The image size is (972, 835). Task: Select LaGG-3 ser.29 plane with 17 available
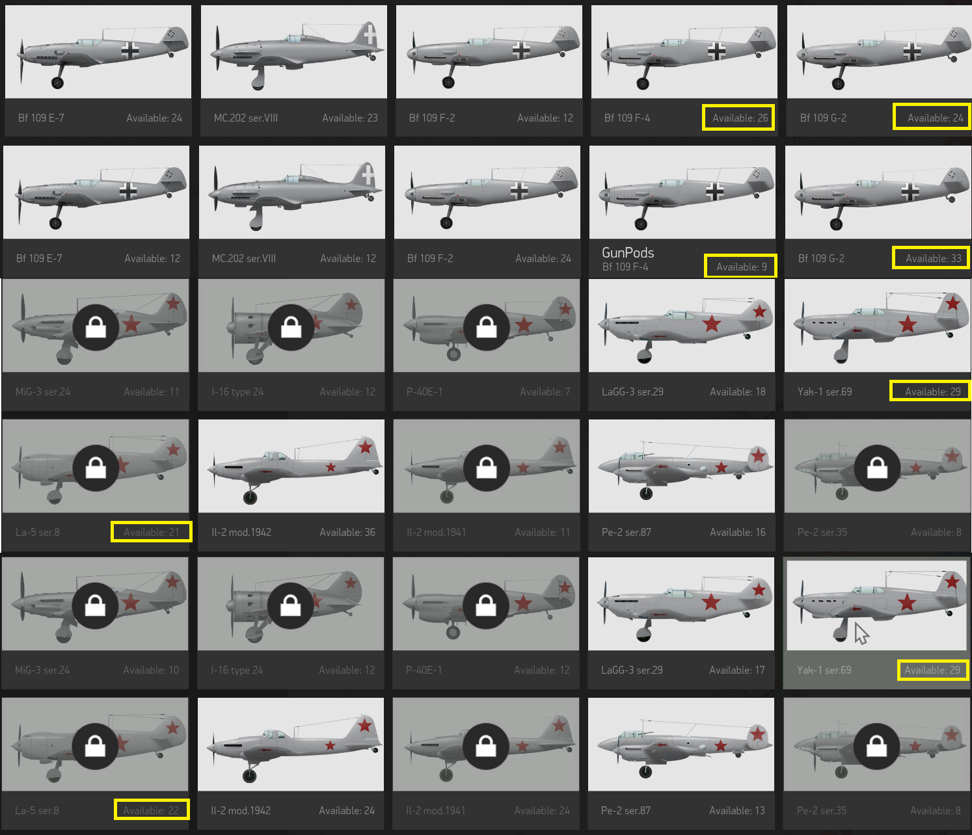click(681, 604)
